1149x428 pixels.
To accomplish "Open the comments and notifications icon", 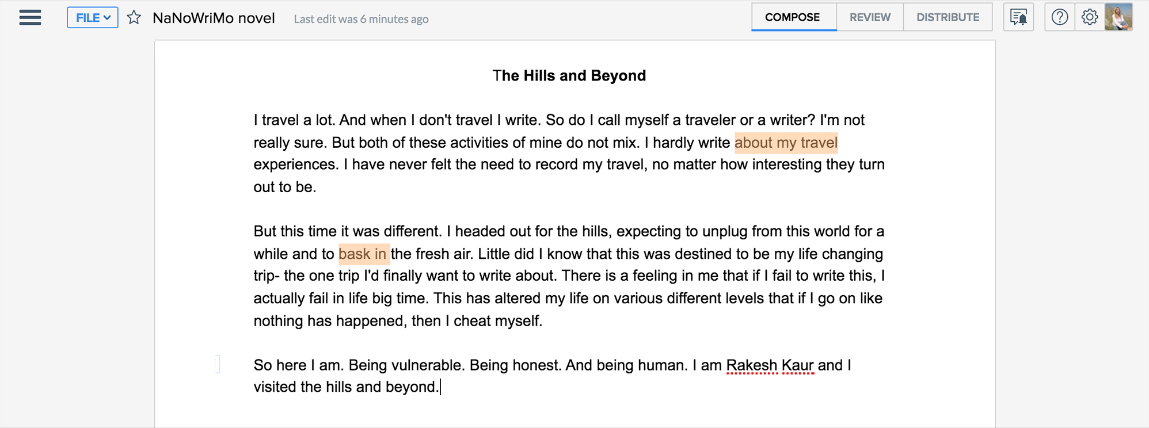I will coord(1018,17).
